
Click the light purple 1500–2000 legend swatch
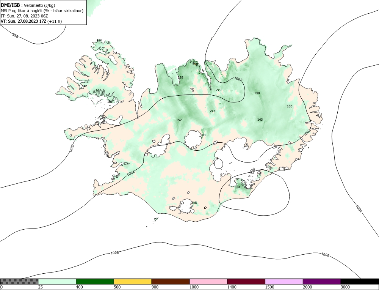284,281
